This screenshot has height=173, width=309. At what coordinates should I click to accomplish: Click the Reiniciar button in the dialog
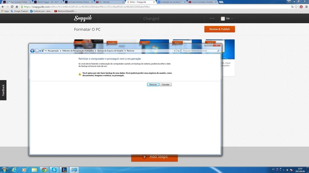point(153,84)
